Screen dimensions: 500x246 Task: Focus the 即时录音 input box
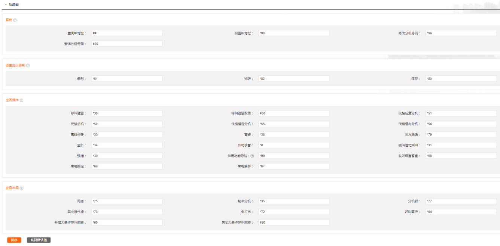point(294,145)
